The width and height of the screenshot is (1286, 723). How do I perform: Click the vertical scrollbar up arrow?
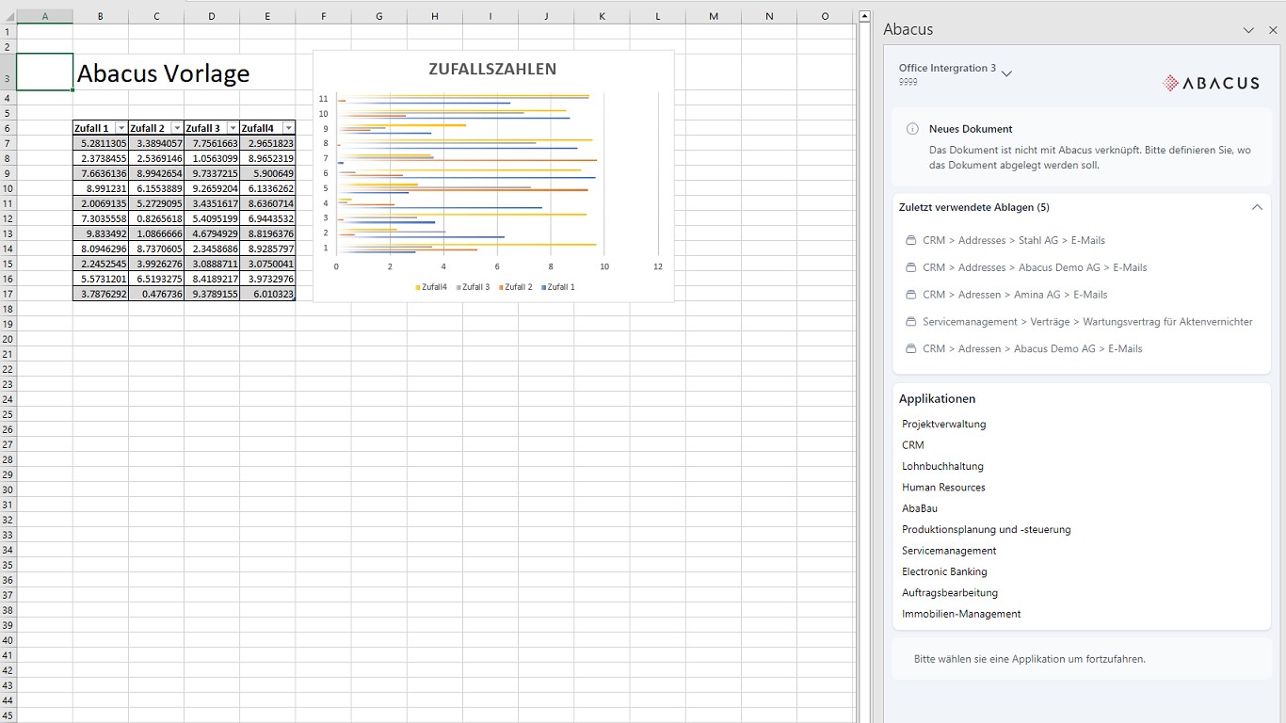point(864,16)
